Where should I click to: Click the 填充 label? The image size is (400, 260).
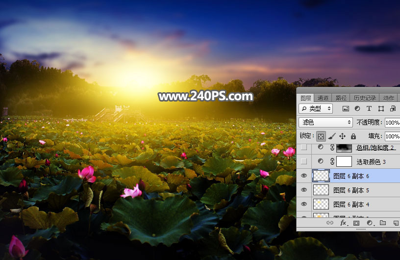click(x=375, y=136)
